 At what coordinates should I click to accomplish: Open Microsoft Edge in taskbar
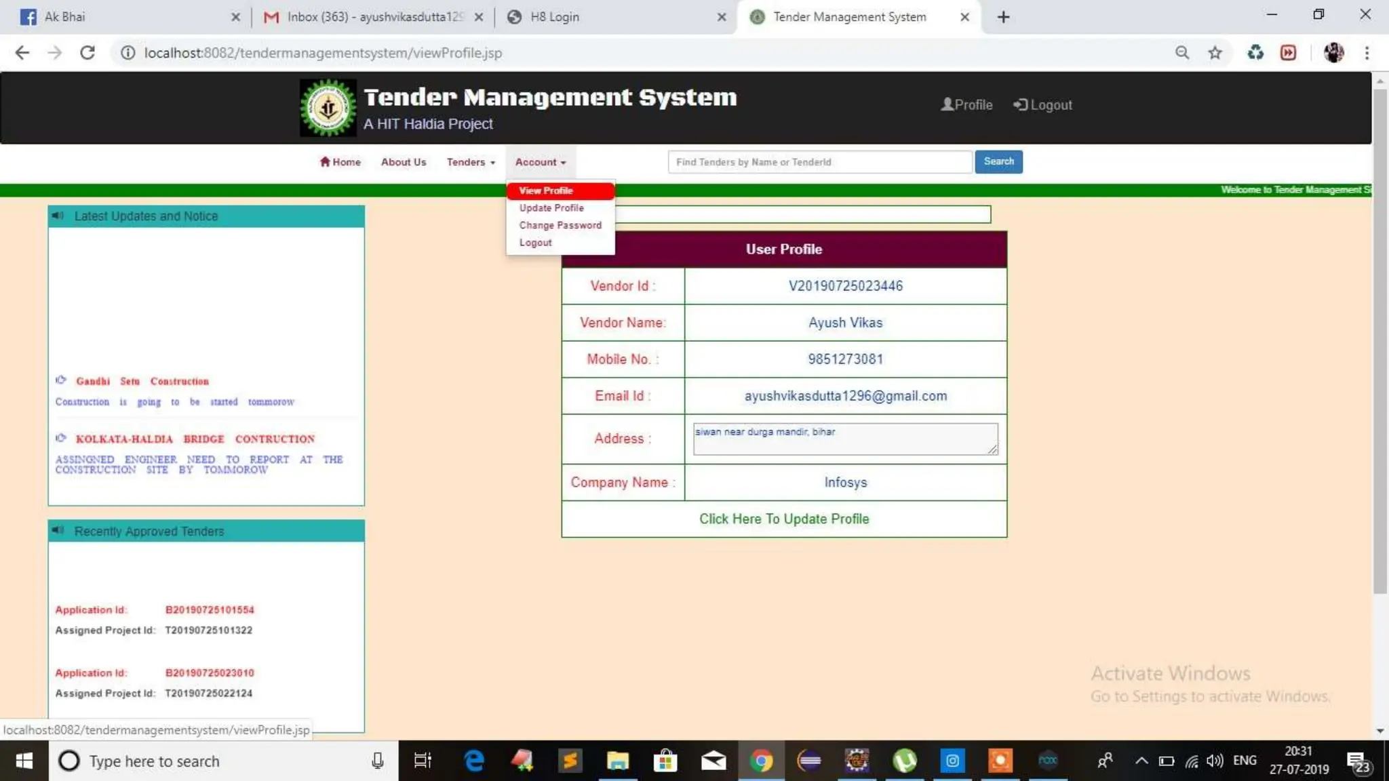tap(474, 761)
